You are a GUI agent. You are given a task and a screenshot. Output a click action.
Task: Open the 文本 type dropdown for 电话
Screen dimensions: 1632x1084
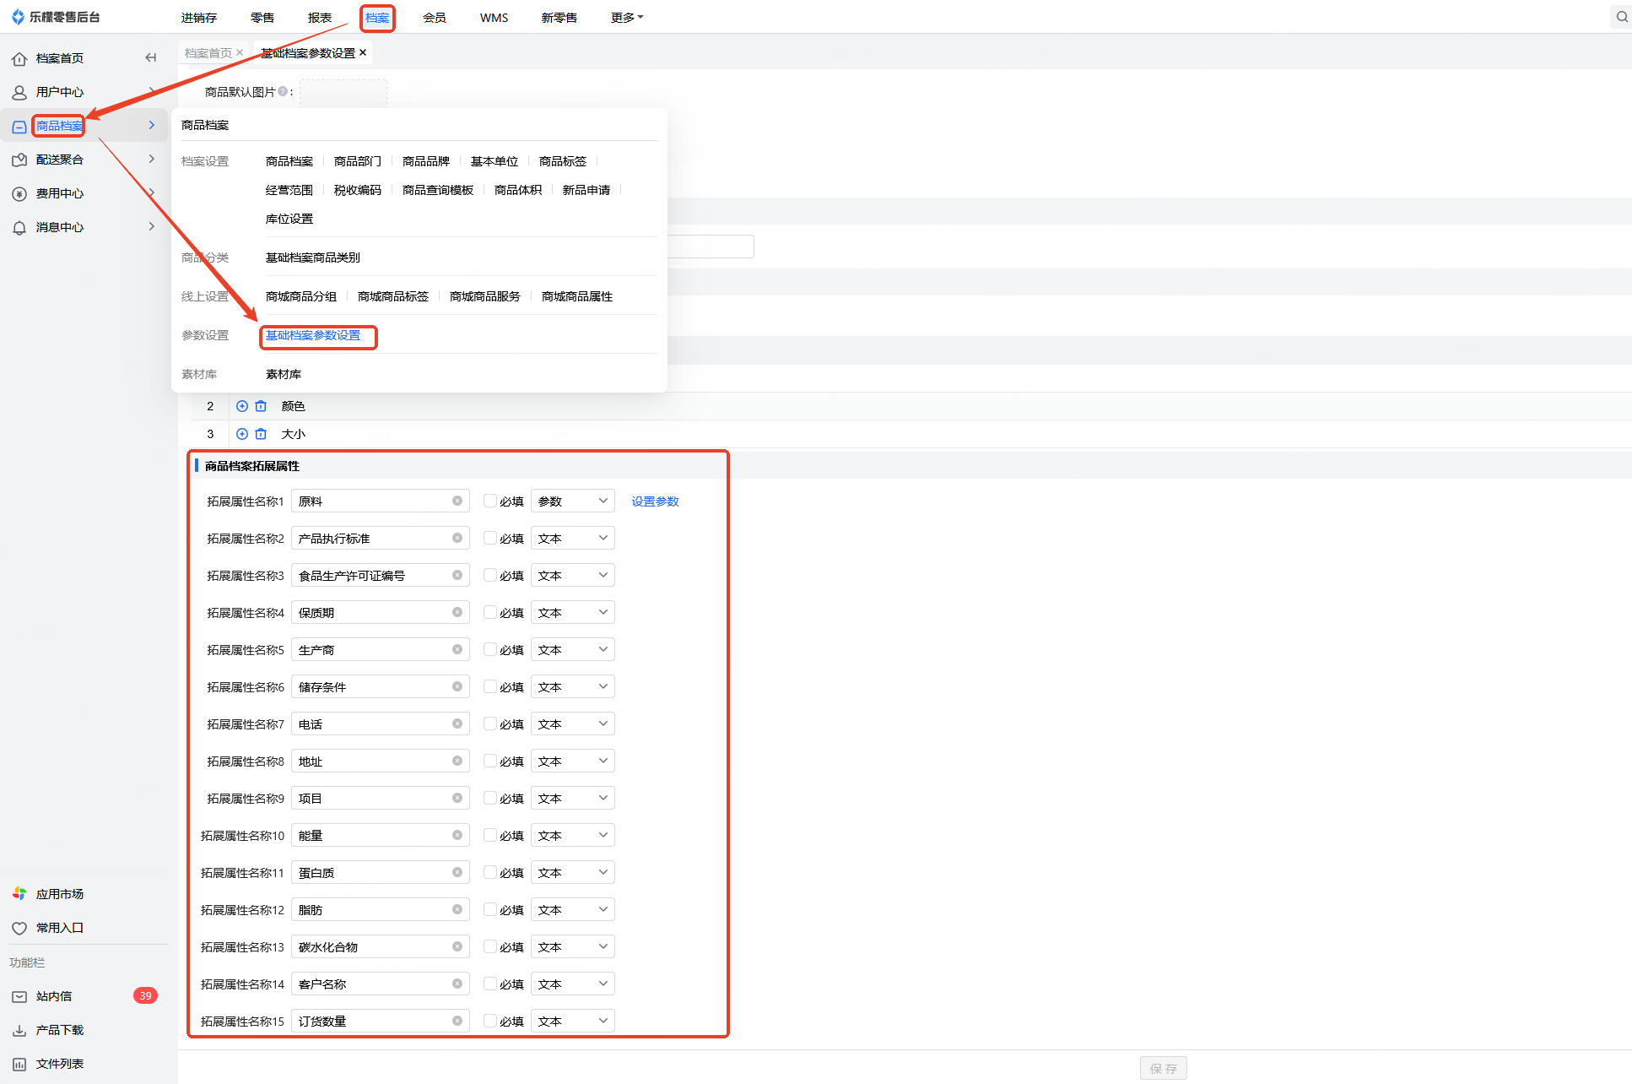[x=572, y=724]
